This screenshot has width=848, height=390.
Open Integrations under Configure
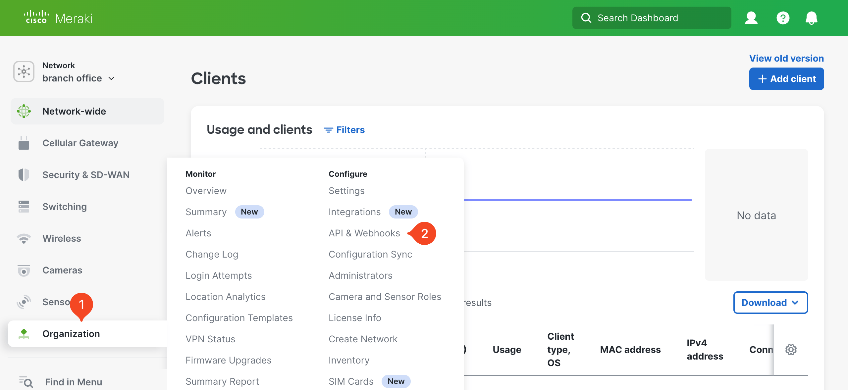(x=354, y=212)
